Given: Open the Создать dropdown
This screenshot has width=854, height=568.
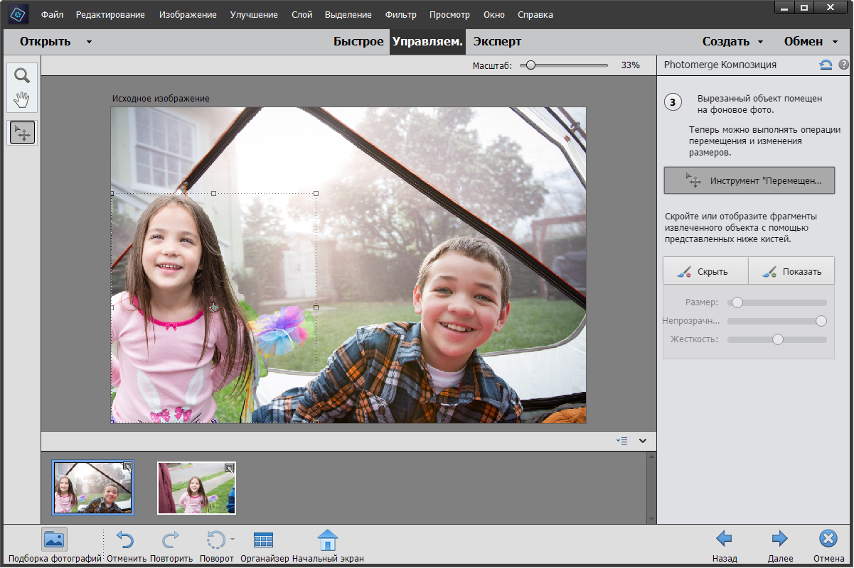Looking at the screenshot, I should 732,41.
